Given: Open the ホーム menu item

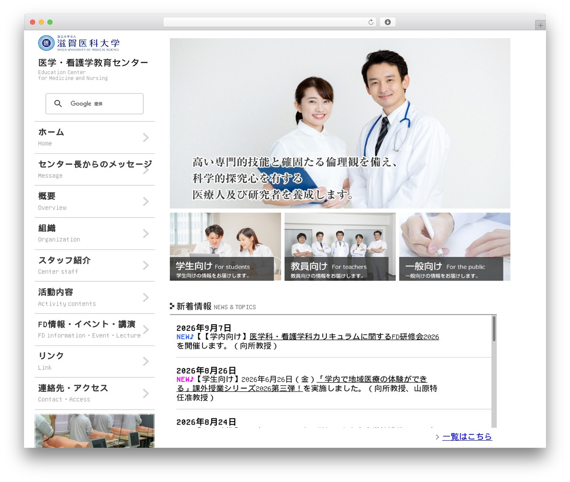Looking at the screenshot, I should [94, 137].
